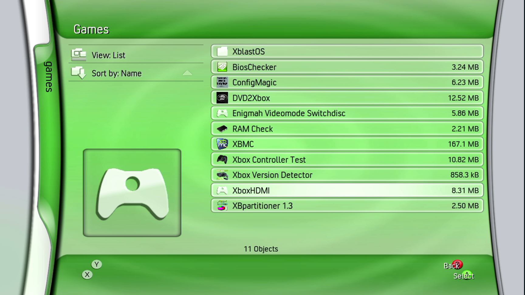525x295 pixels.
Task: Click the 2.21 MB size value
Action: tap(465, 129)
